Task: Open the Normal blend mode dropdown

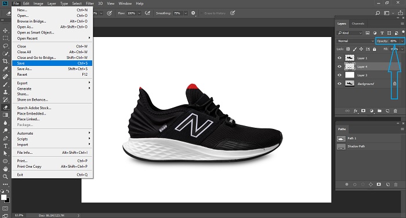Action: [356, 41]
